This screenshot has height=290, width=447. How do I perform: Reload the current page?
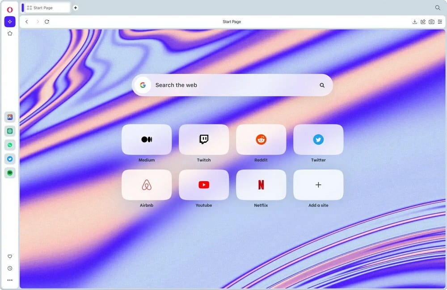(47, 21)
